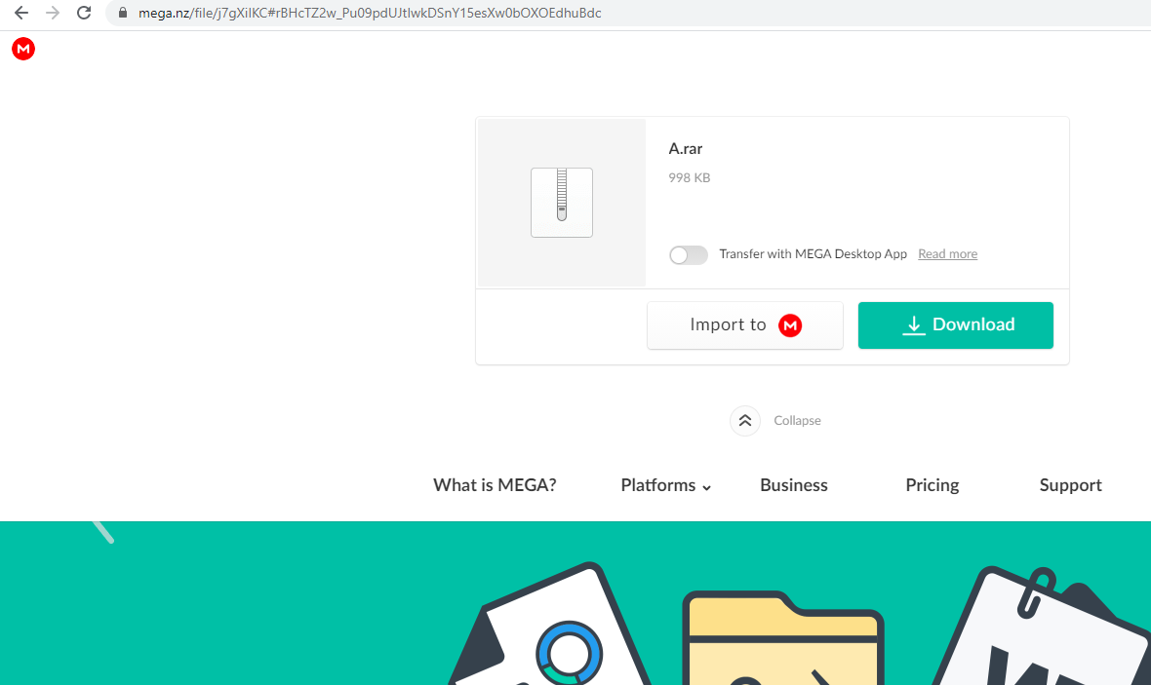Expand the Platforms dropdown menu
The height and width of the screenshot is (685, 1151).
click(666, 485)
